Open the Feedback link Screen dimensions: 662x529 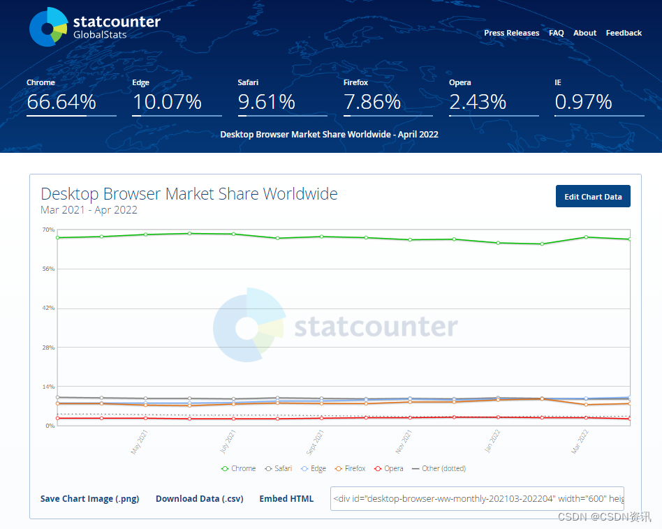click(624, 33)
